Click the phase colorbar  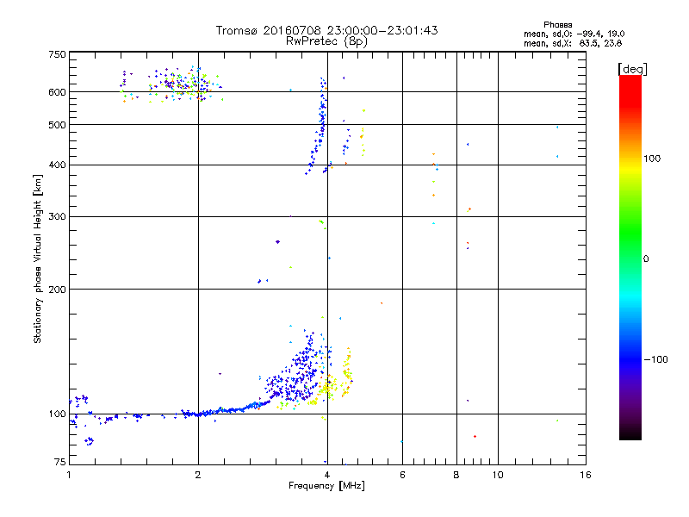point(630,257)
